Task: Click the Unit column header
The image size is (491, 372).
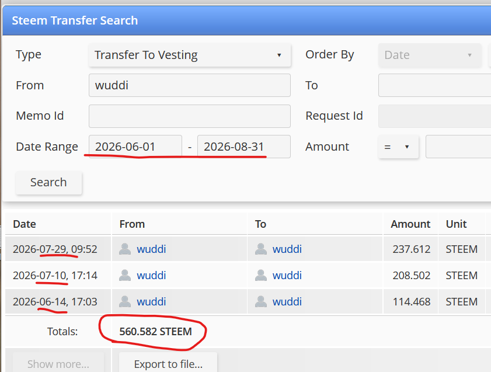Action: (456, 224)
